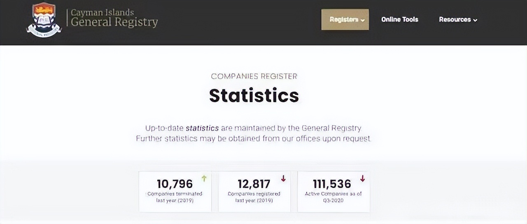The image size is (527, 224).
Task: Click the large Statistics heading
Action: click(x=254, y=95)
